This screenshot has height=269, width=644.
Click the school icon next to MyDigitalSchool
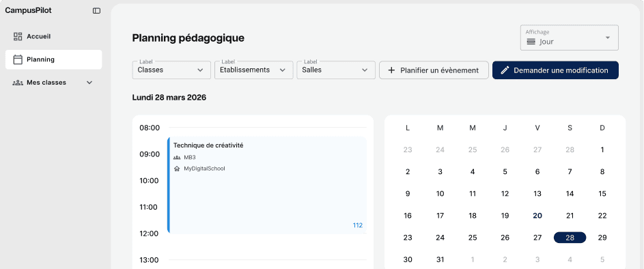pyautogui.click(x=177, y=169)
